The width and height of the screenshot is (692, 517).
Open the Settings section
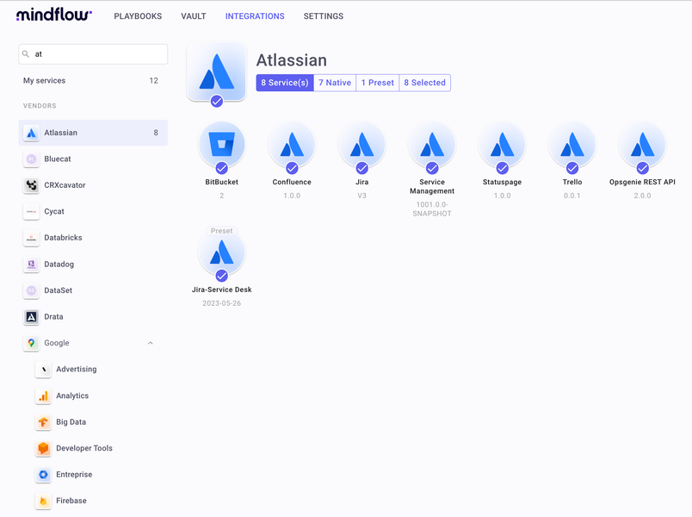pyautogui.click(x=323, y=16)
